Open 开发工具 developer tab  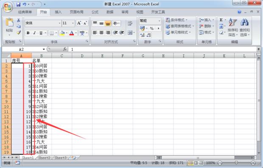pyautogui.click(x=158, y=12)
